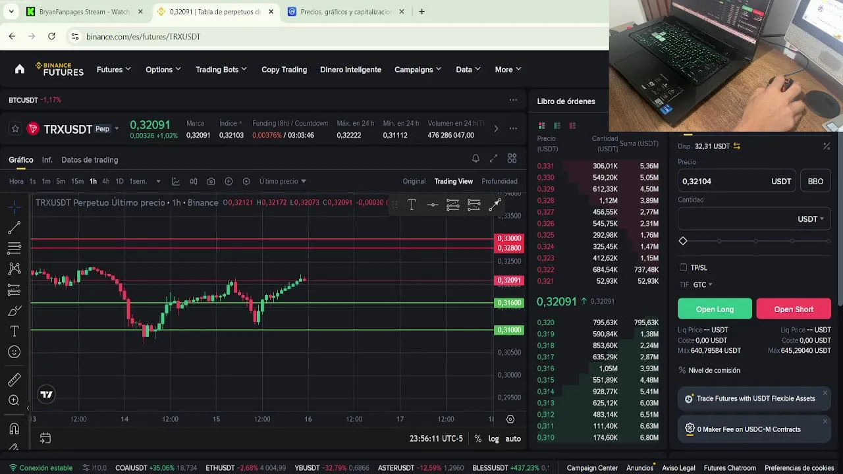
Task: Open emoji icons tool
Action: tap(14, 352)
